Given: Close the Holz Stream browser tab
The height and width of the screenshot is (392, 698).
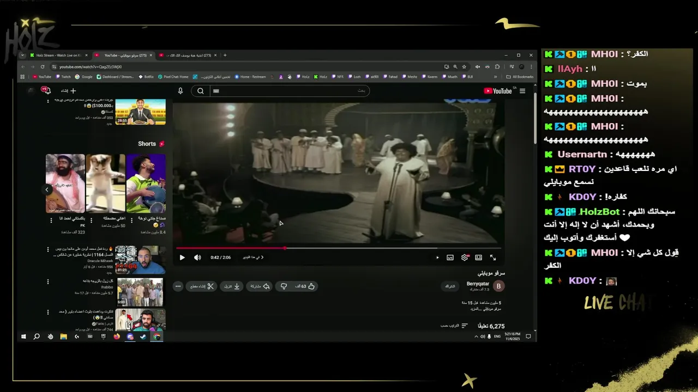Looking at the screenshot, I should (x=86, y=55).
